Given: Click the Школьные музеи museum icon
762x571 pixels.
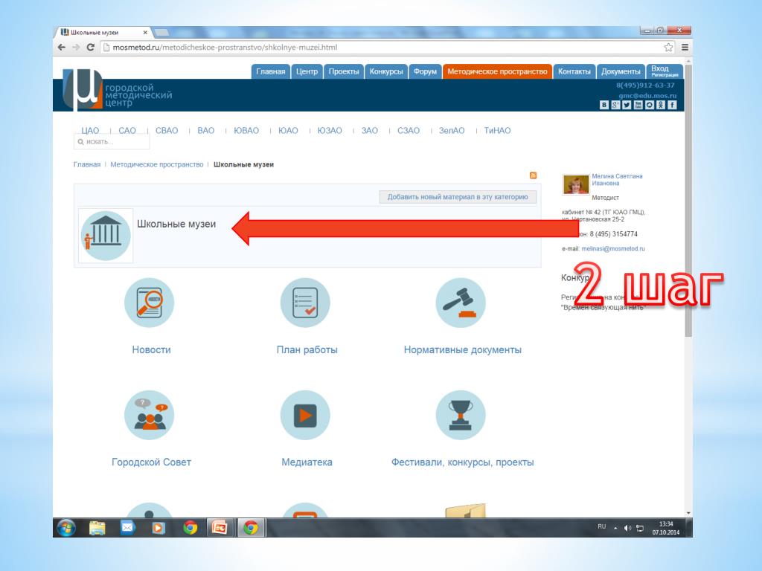Looking at the screenshot, I should (106, 236).
